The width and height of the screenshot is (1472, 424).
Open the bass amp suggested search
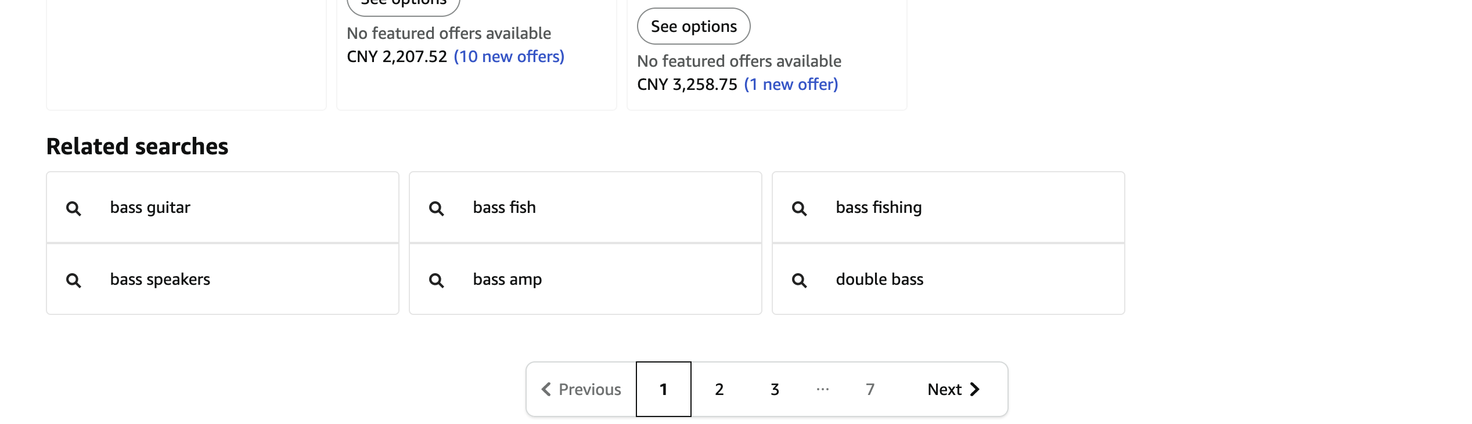507,279
